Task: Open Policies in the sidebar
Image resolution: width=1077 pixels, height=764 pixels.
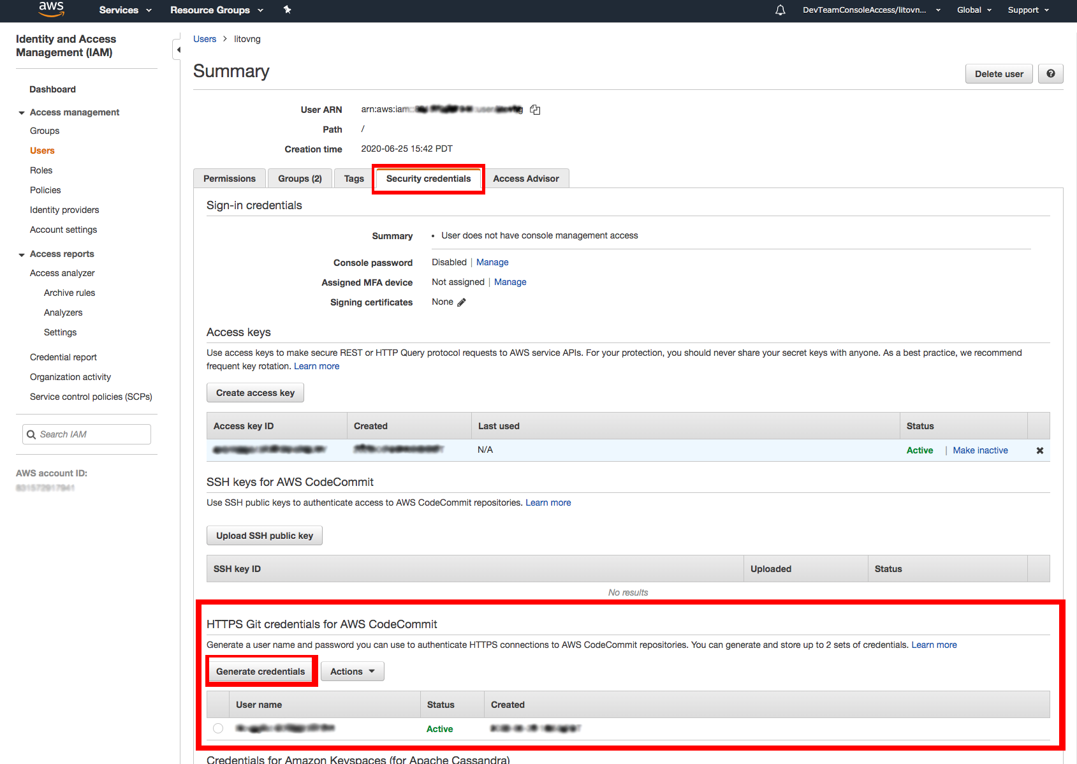Action: [x=45, y=190]
